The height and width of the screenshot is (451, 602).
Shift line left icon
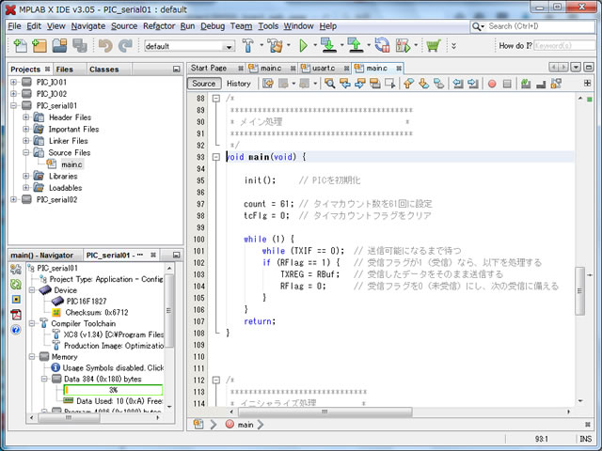tap(458, 84)
